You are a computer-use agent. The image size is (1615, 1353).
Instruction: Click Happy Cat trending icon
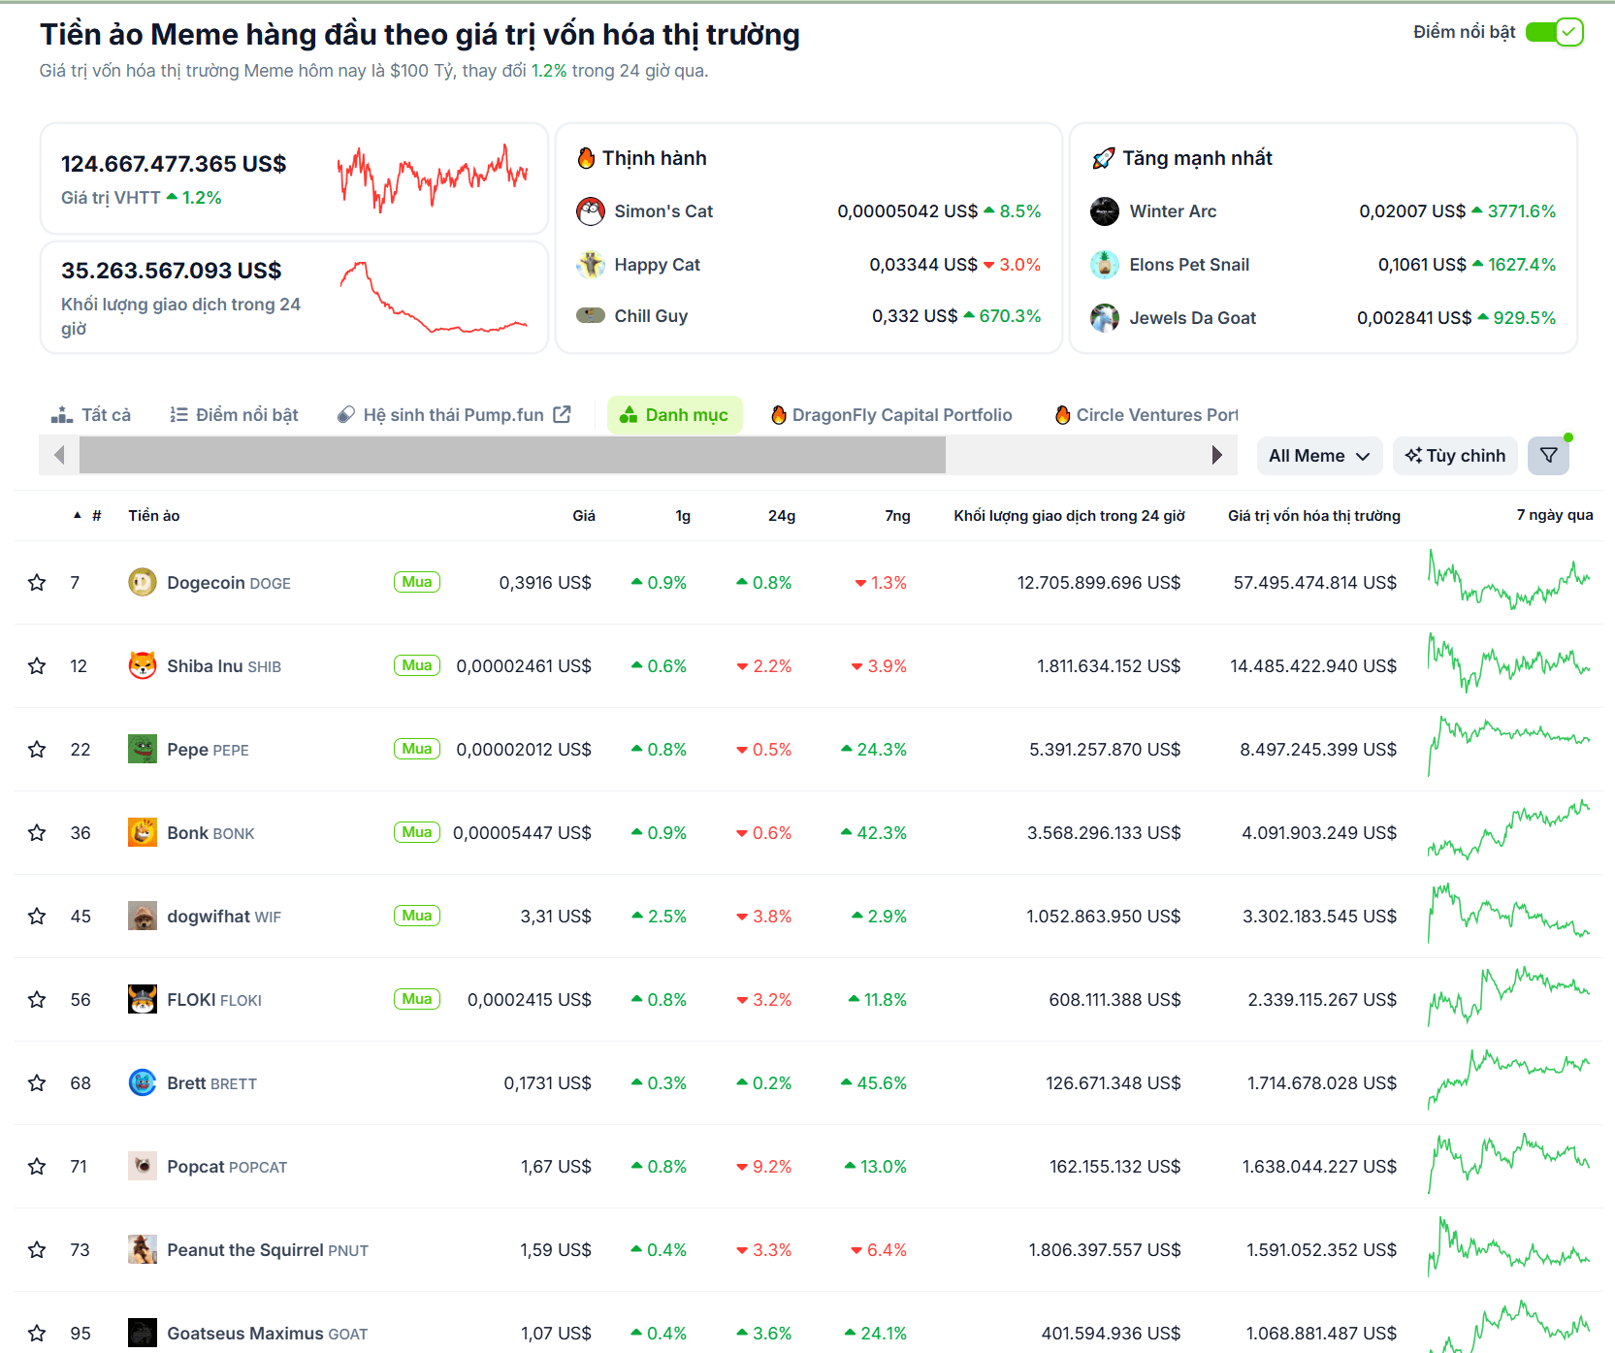pos(591,264)
